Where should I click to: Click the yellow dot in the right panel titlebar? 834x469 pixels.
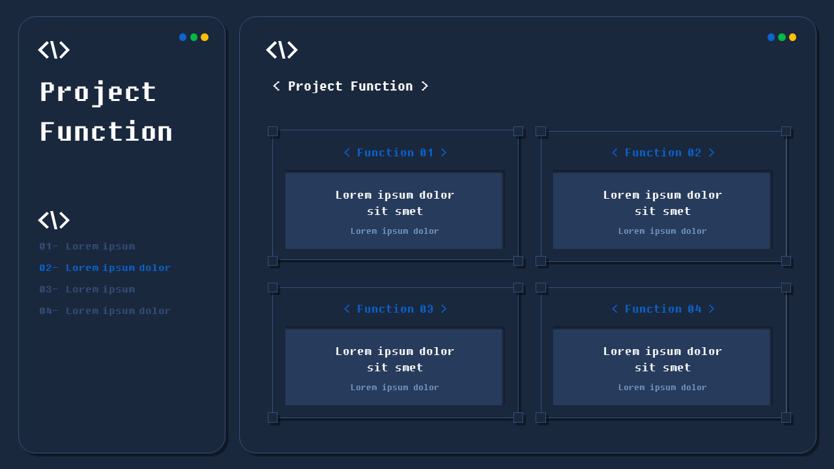[x=792, y=37]
